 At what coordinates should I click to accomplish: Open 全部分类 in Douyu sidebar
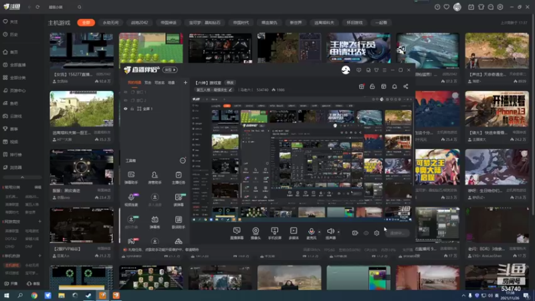14,78
